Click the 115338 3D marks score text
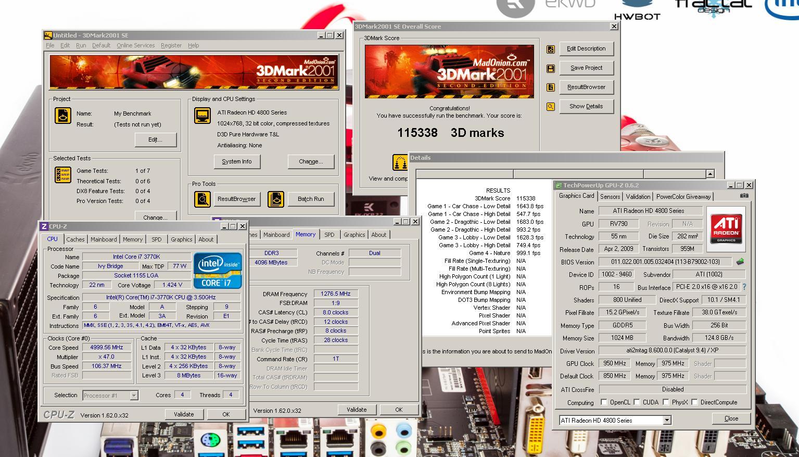 [450, 133]
